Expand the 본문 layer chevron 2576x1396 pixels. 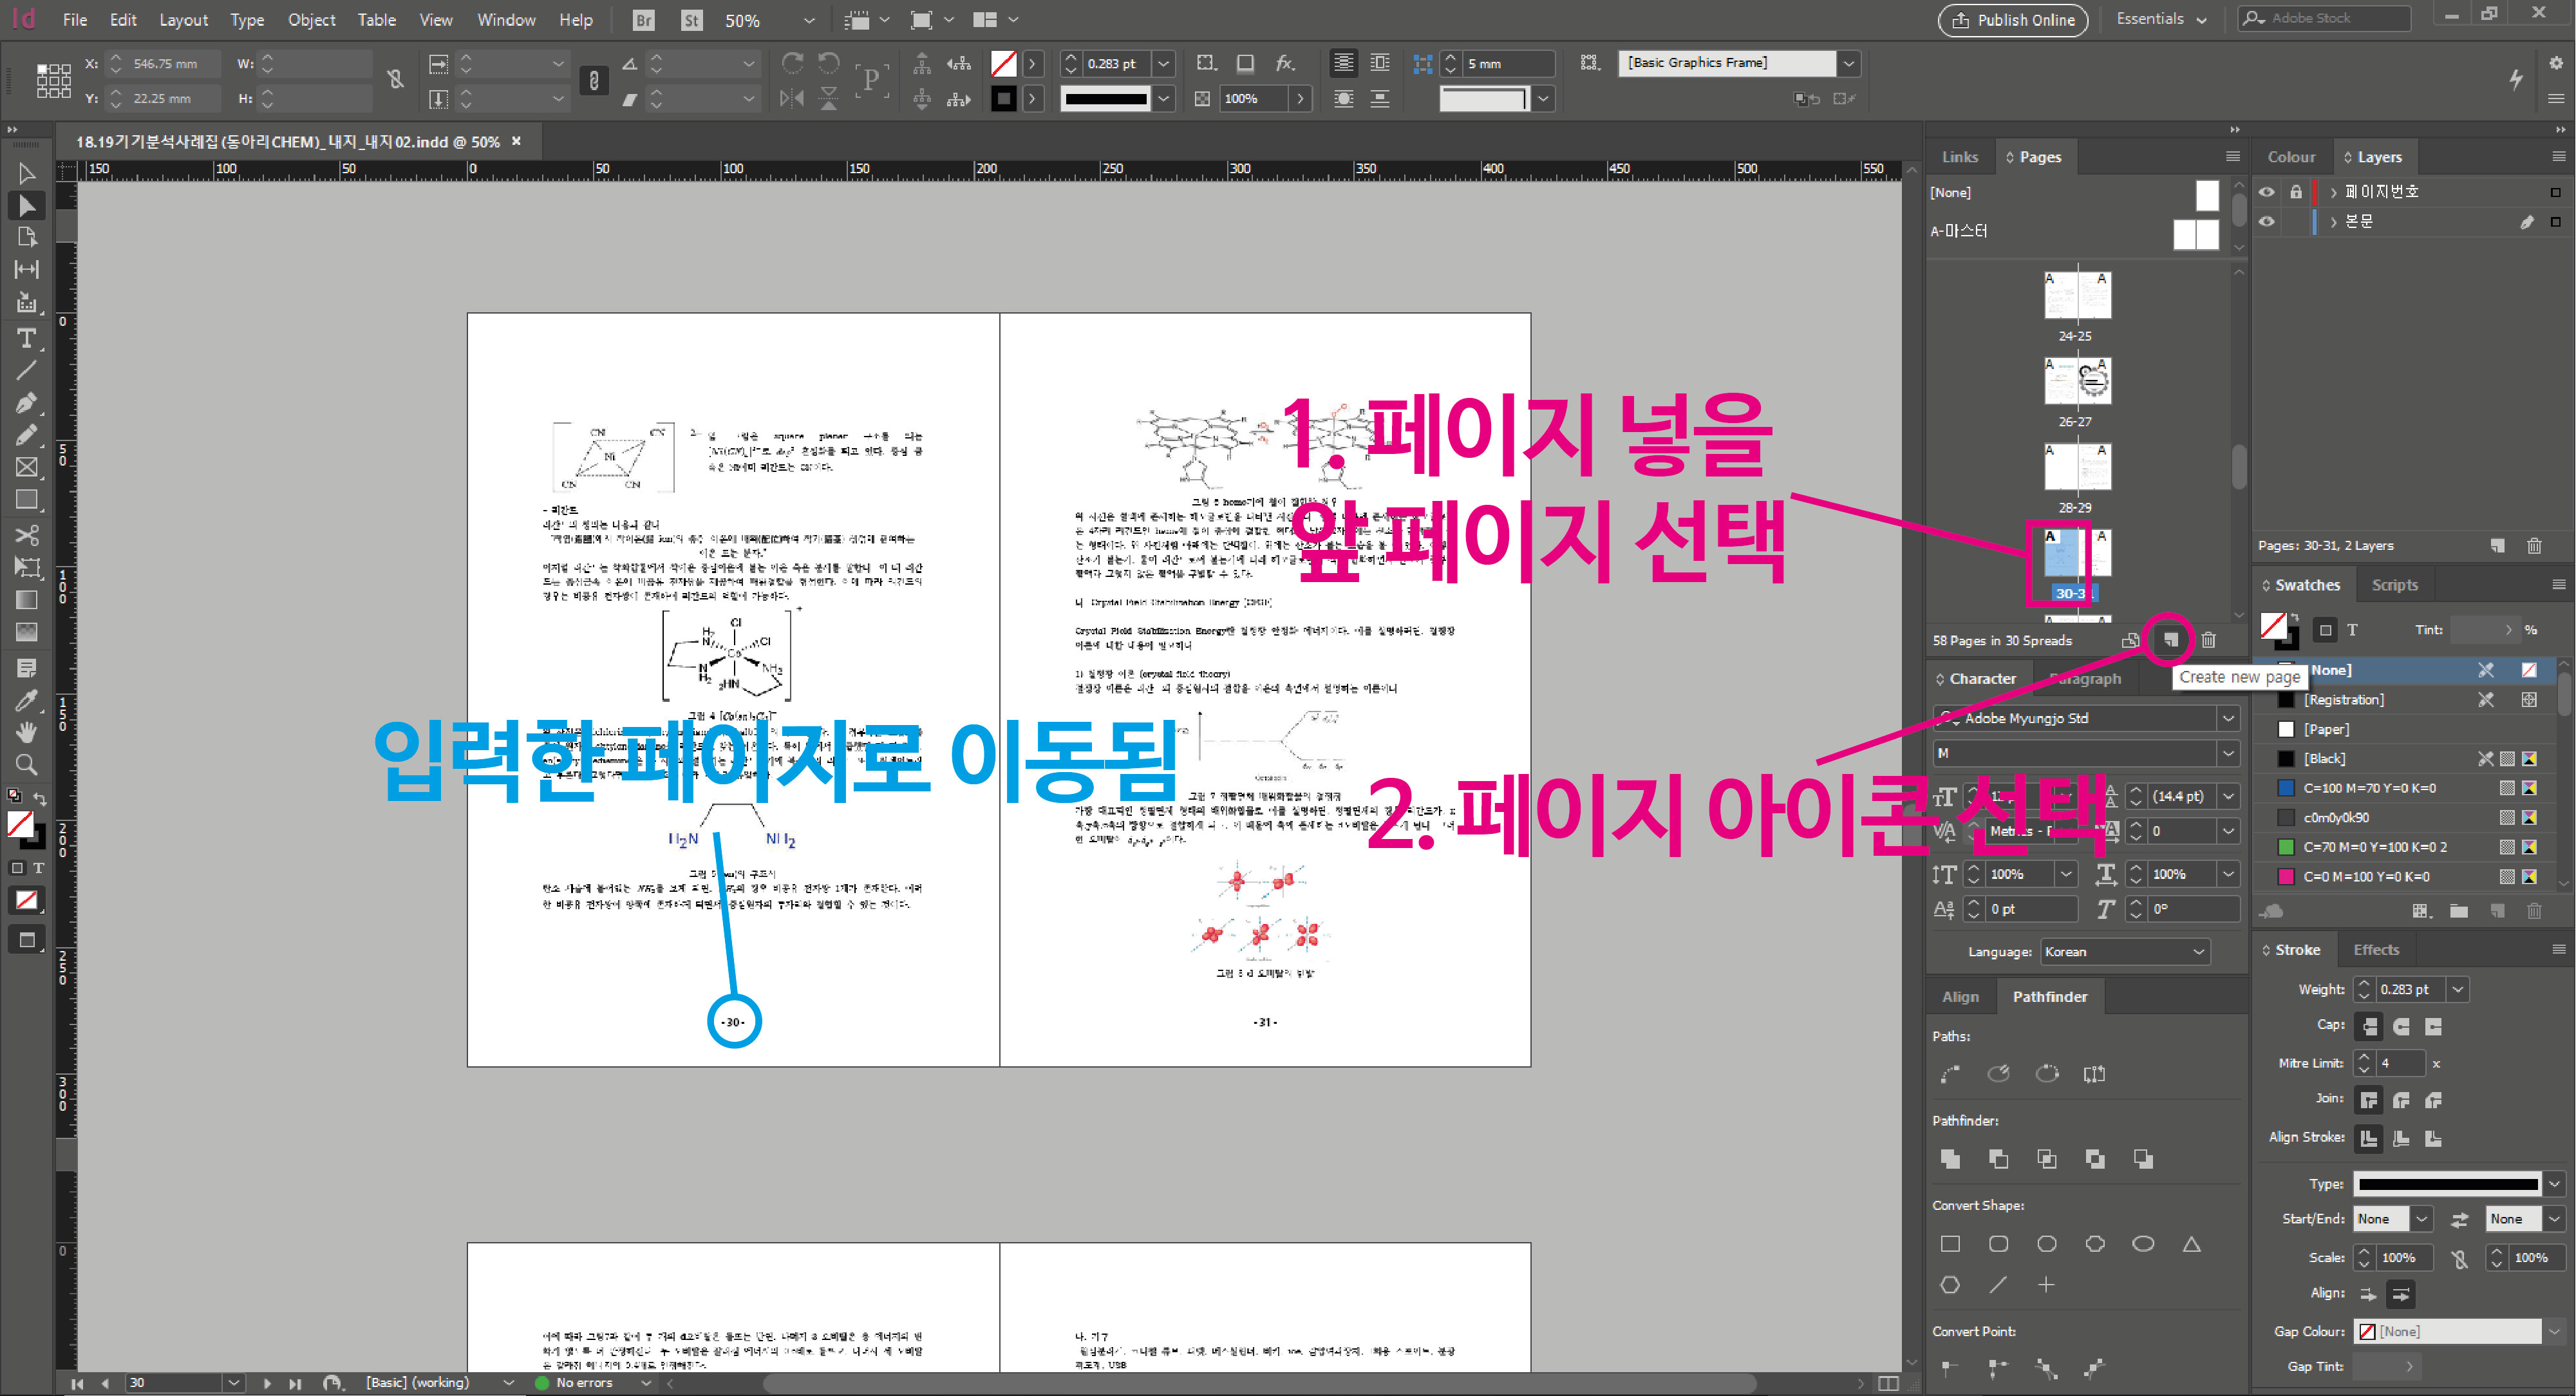pos(2334,222)
